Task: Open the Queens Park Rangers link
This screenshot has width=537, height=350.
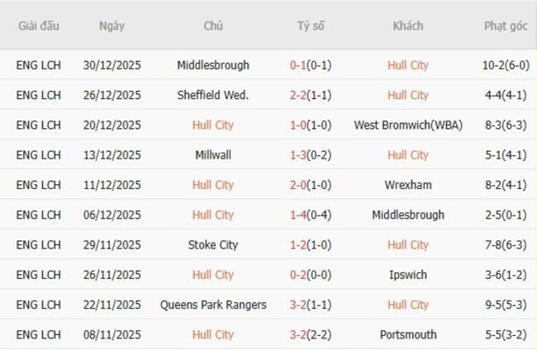Action: pyautogui.click(x=213, y=305)
